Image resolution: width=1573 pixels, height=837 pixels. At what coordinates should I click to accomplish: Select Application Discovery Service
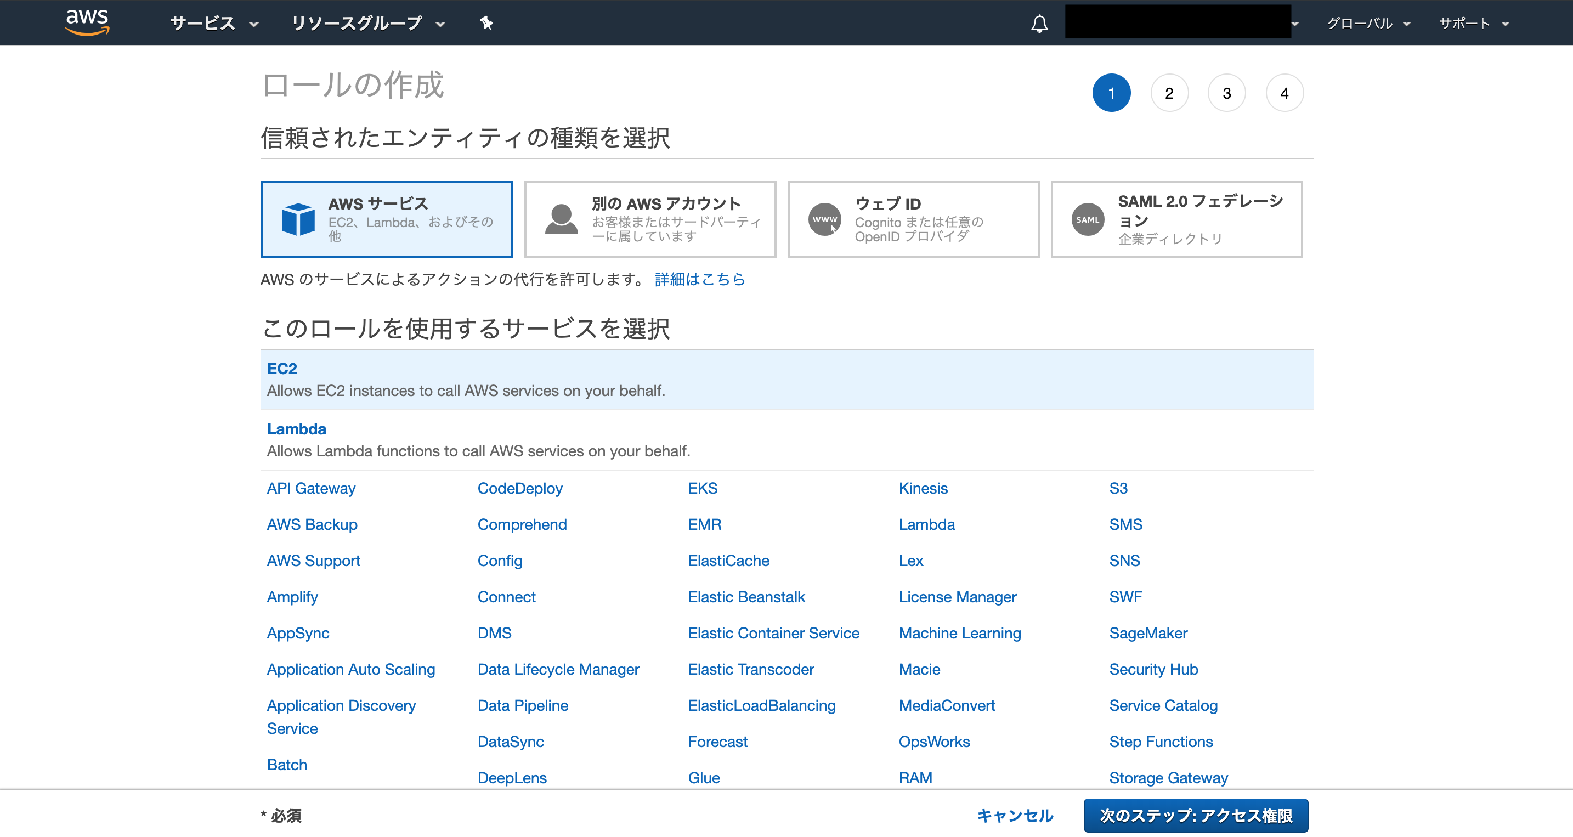click(341, 717)
